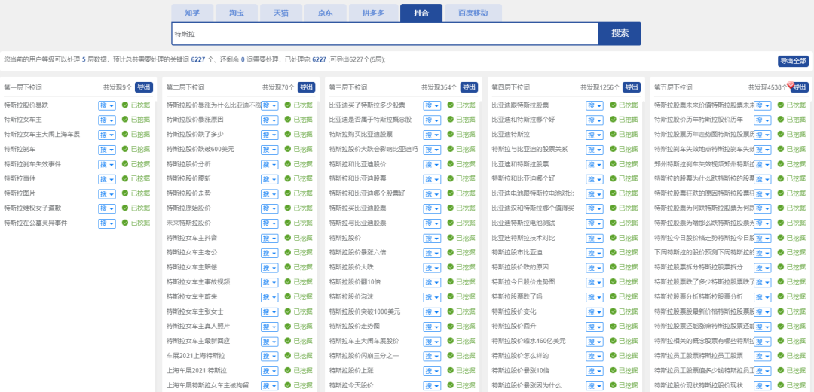The height and width of the screenshot is (392, 814).
Task: Click the green check icon beside 比亚迪电池跟特斯拉电池对比
Action: click(x=614, y=193)
